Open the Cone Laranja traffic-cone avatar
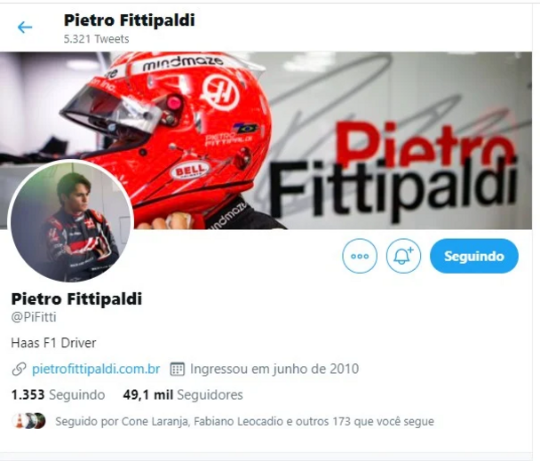The image size is (540, 461). pos(19,421)
